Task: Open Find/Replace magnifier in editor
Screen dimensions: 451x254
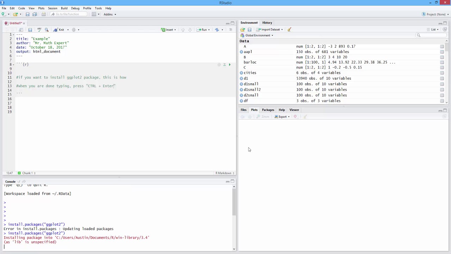Action: pos(47,30)
